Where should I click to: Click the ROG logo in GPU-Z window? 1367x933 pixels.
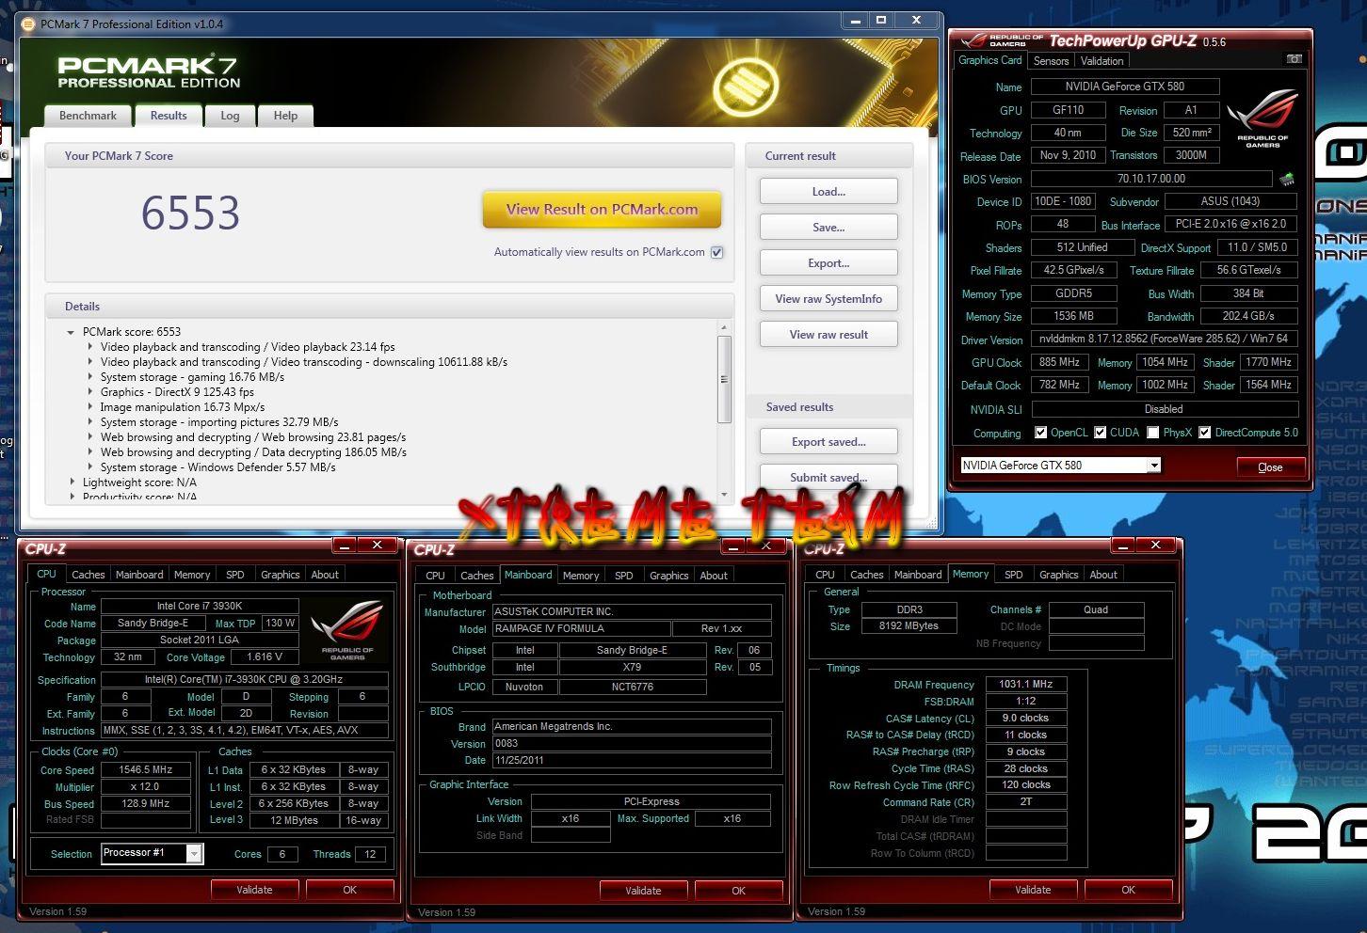[1263, 119]
